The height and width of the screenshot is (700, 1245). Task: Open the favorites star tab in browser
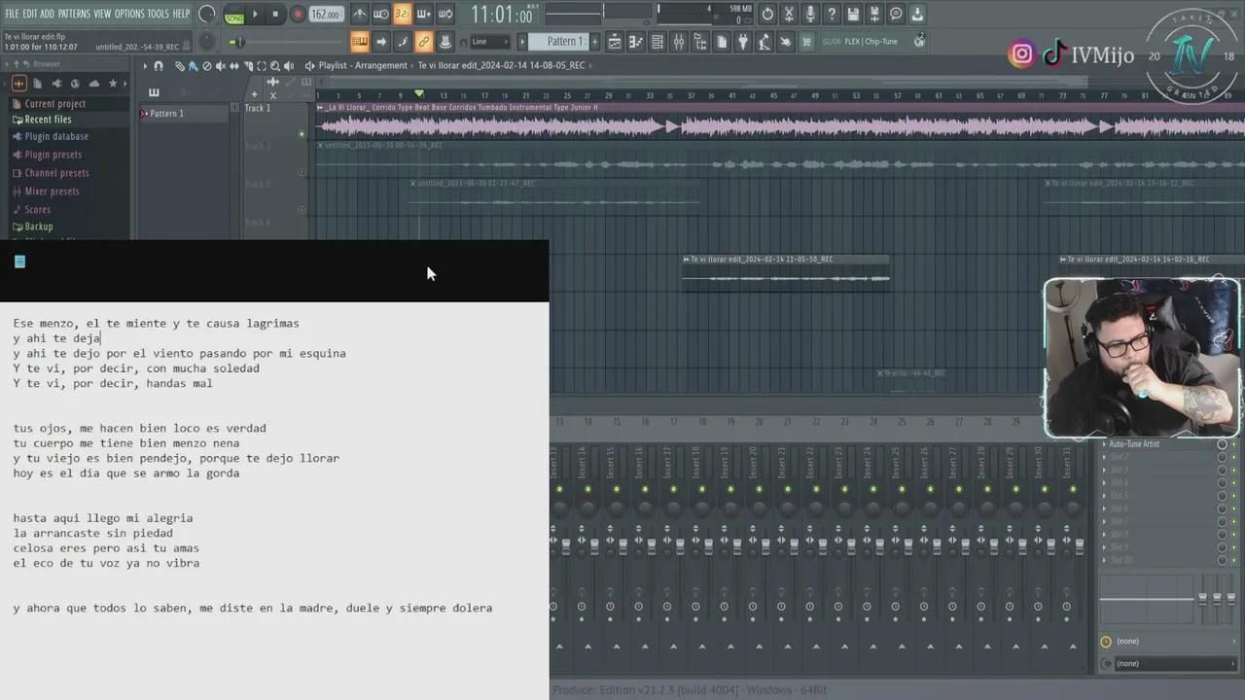point(113,84)
